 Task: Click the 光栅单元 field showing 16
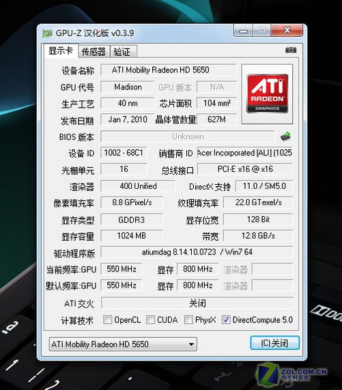(124, 169)
